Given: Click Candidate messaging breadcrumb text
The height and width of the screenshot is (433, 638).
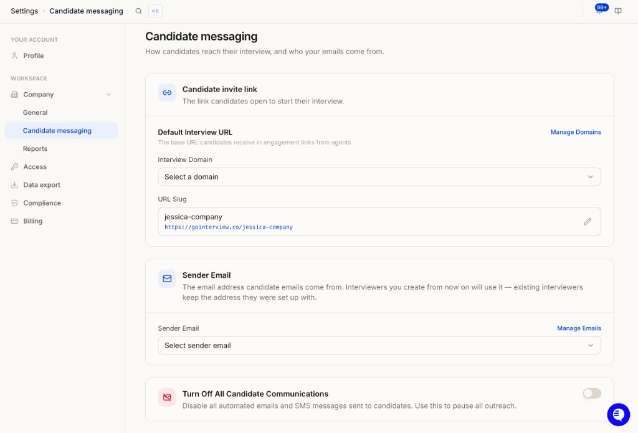Looking at the screenshot, I should click(x=86, y=11).
